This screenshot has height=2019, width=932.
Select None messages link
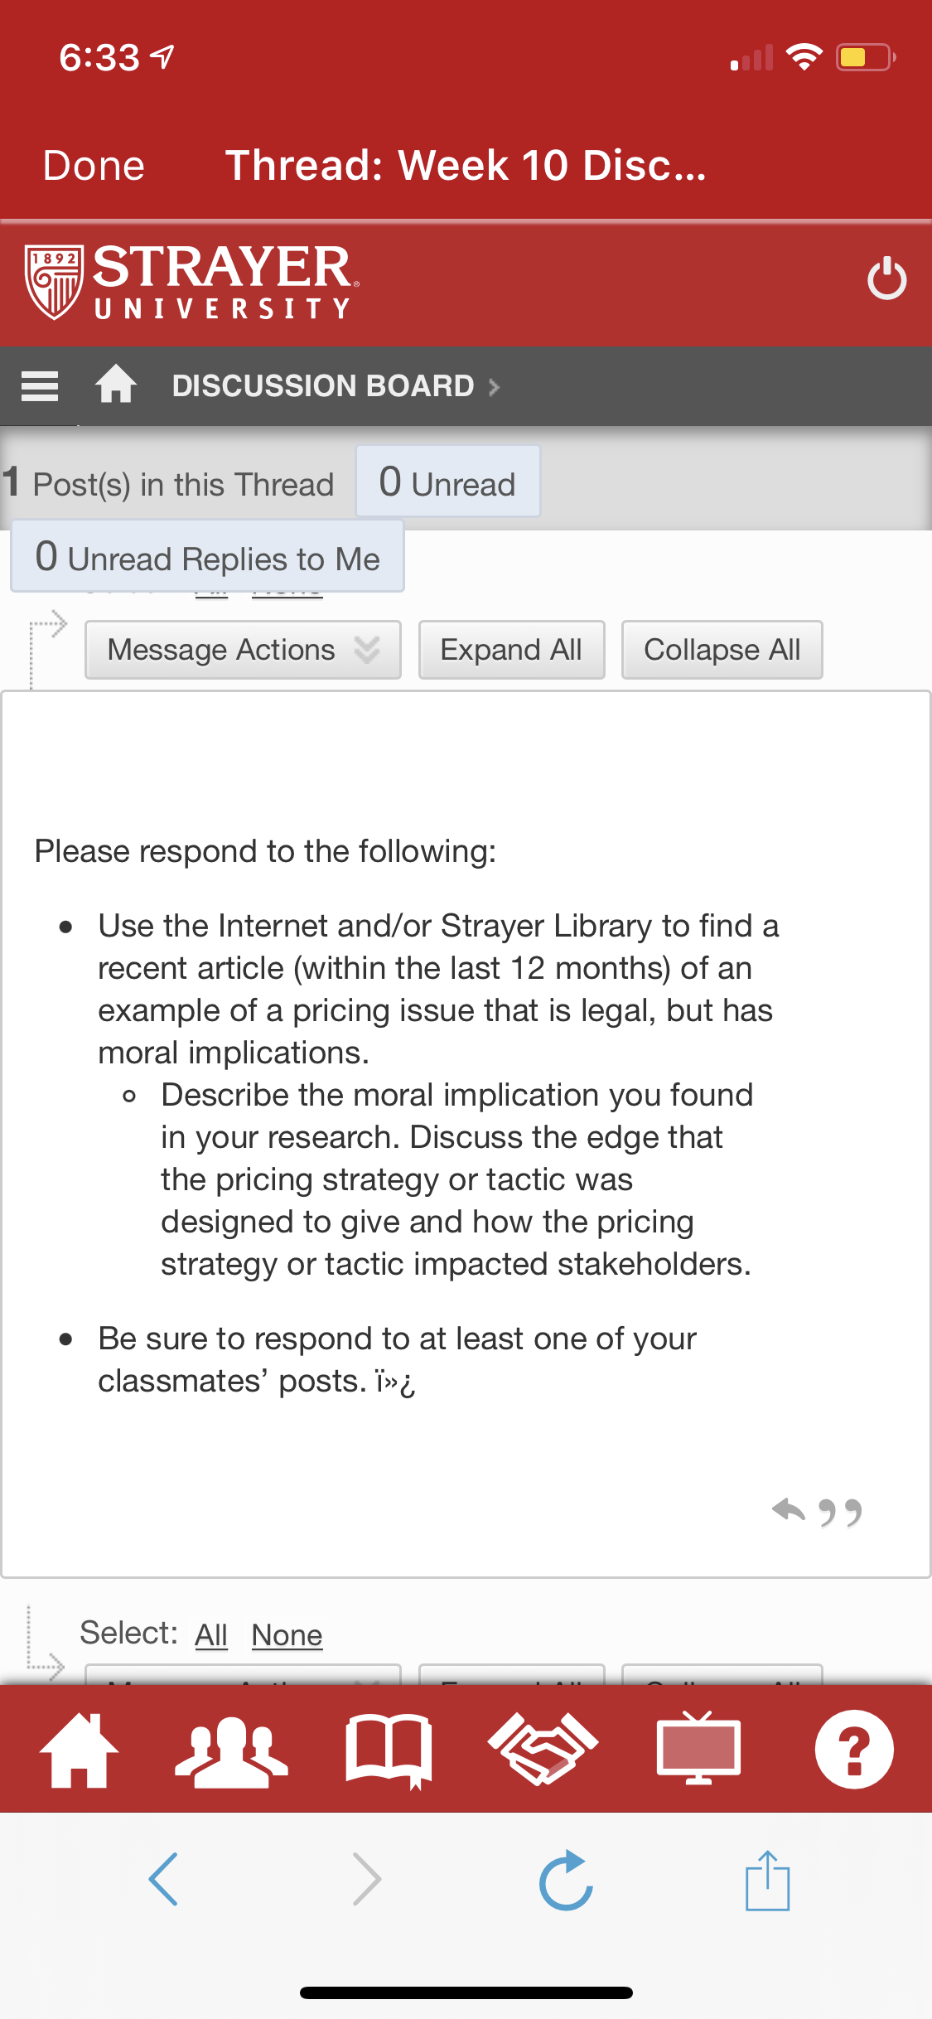click(287, 1634)
